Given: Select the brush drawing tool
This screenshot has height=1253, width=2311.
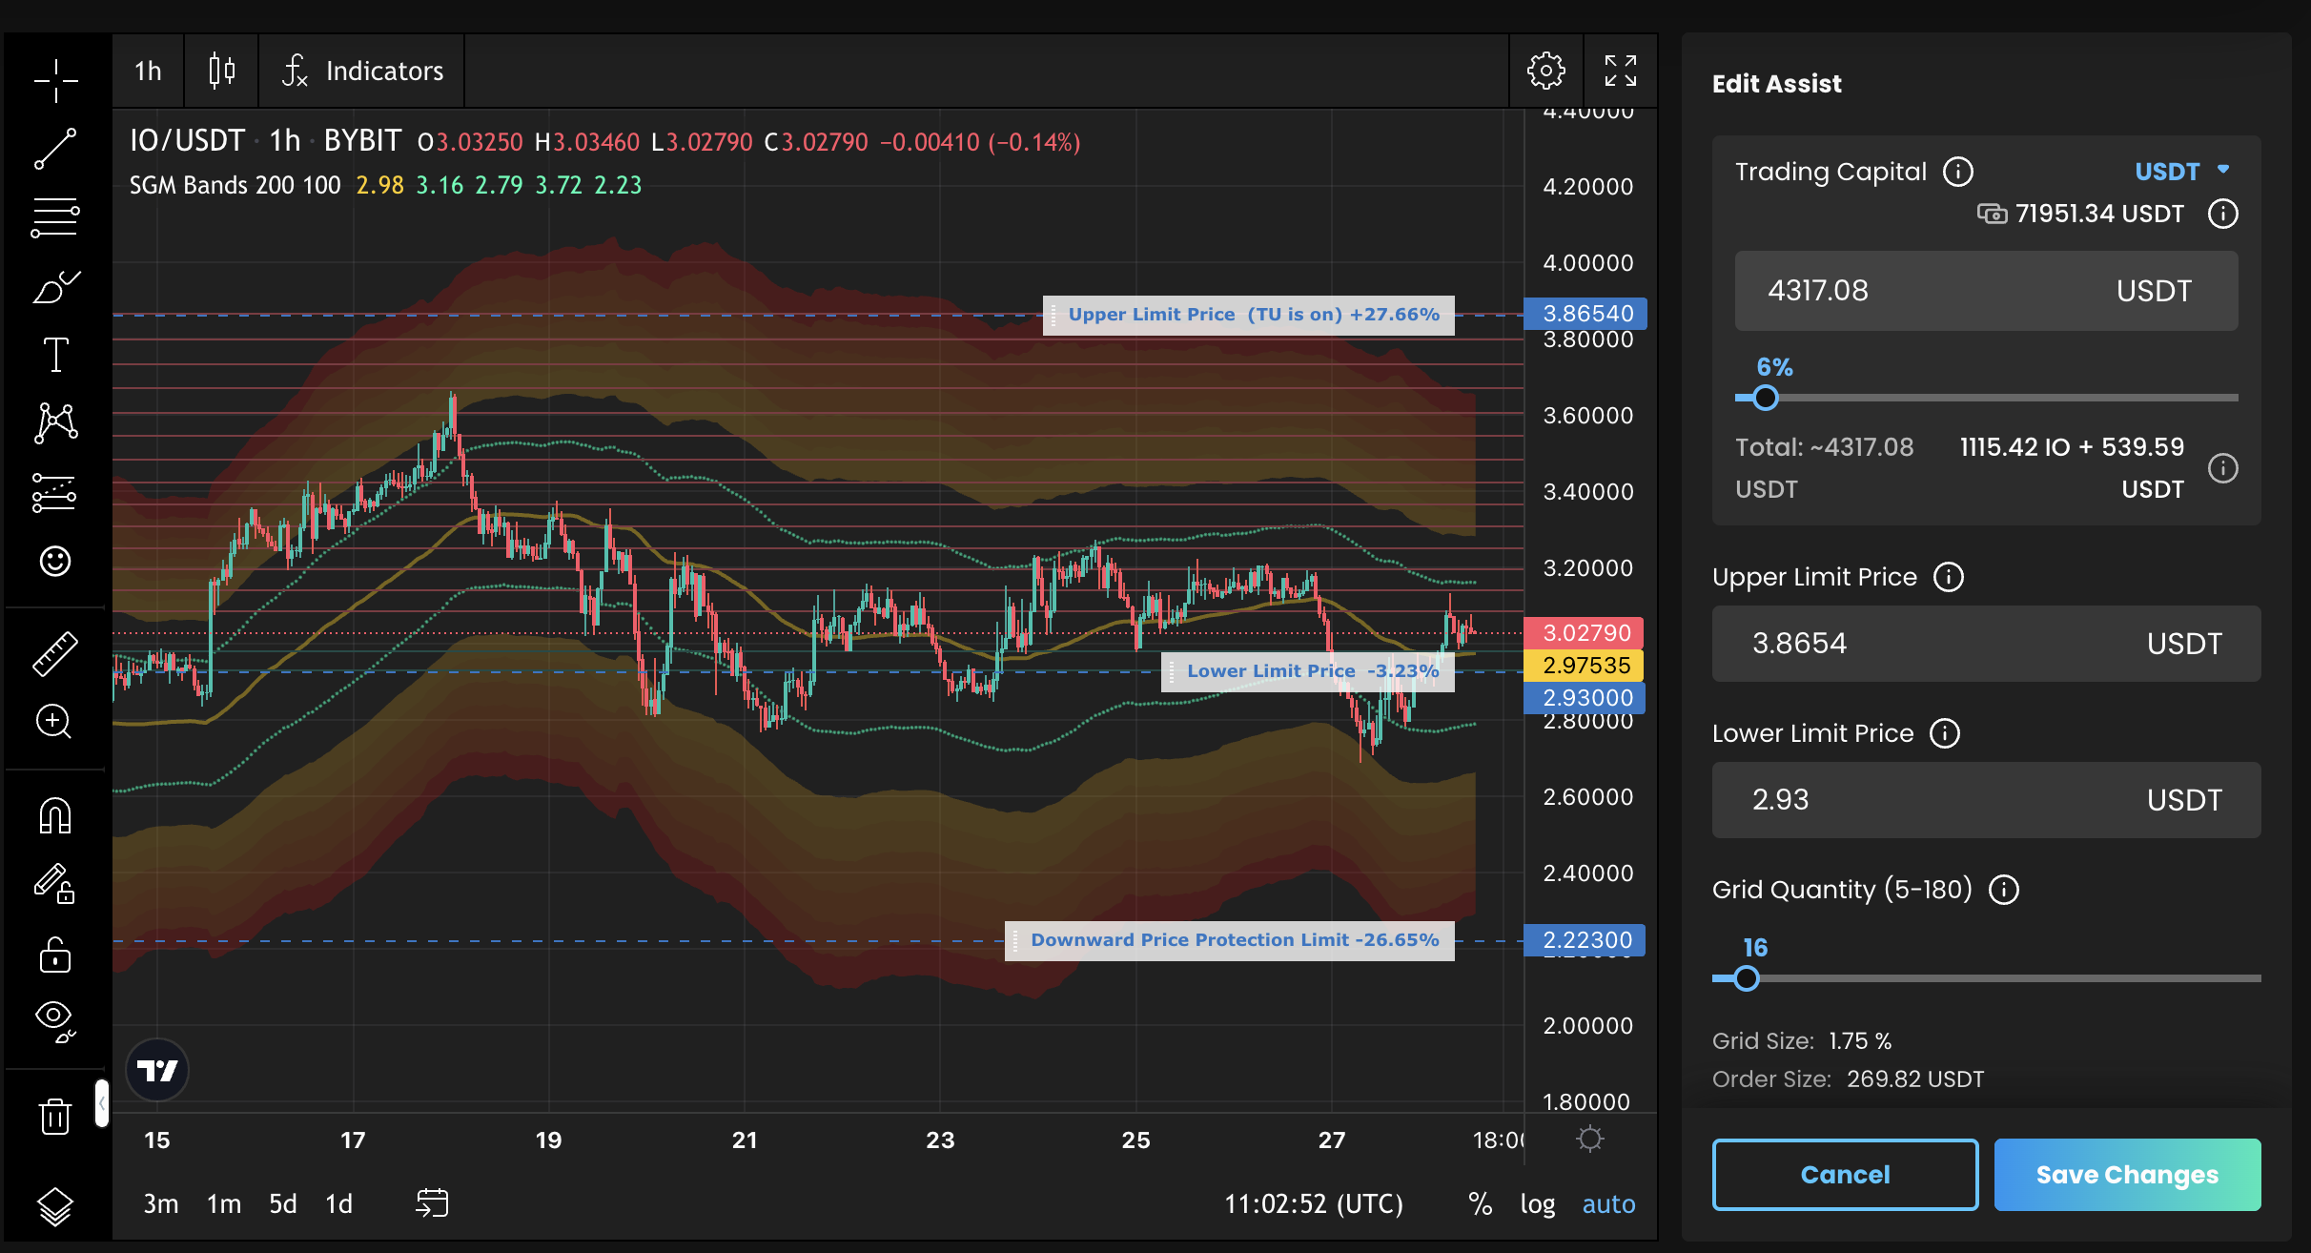Looking at the screenshot, I should pos(55,287).
